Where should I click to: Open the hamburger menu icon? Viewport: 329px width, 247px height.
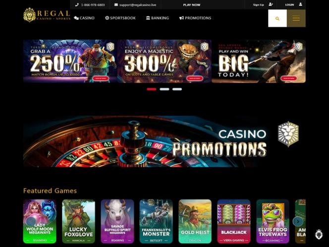point(296,18)
